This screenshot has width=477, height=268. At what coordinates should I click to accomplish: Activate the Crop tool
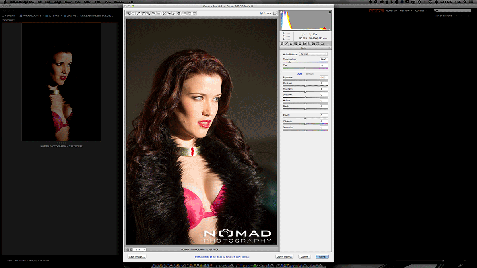[154, 13]
